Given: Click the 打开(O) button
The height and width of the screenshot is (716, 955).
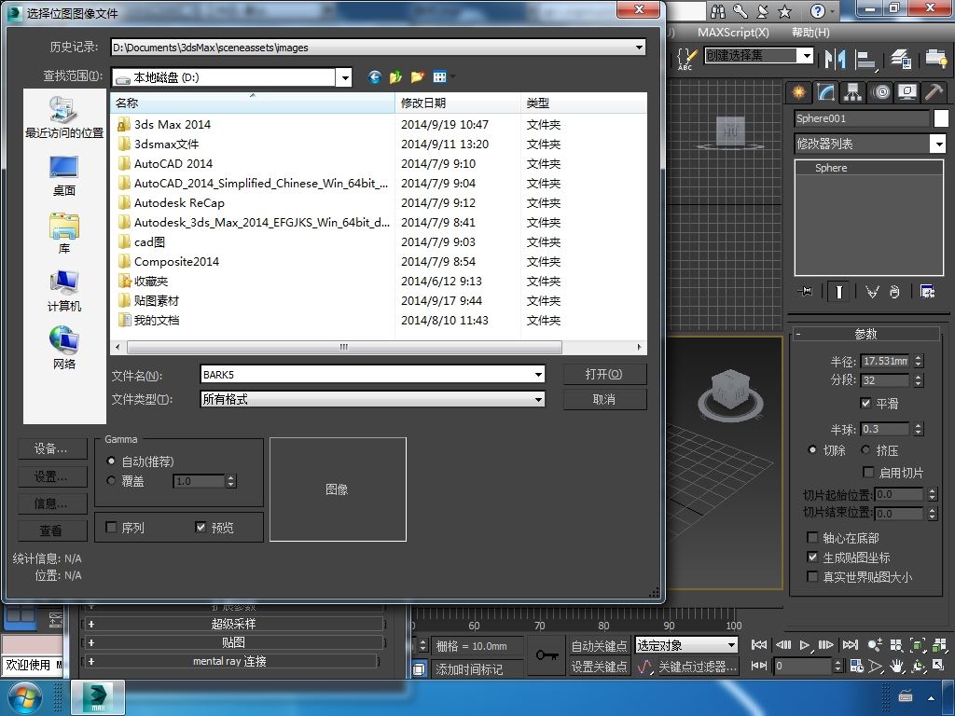Looking at the screenshot, I should (x=604, y=374).
